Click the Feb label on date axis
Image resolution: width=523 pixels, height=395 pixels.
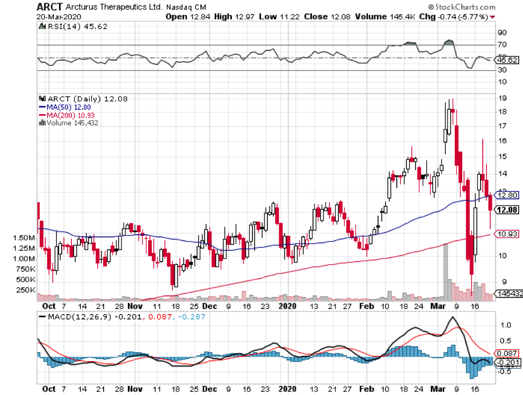click(x=366, y=306)
